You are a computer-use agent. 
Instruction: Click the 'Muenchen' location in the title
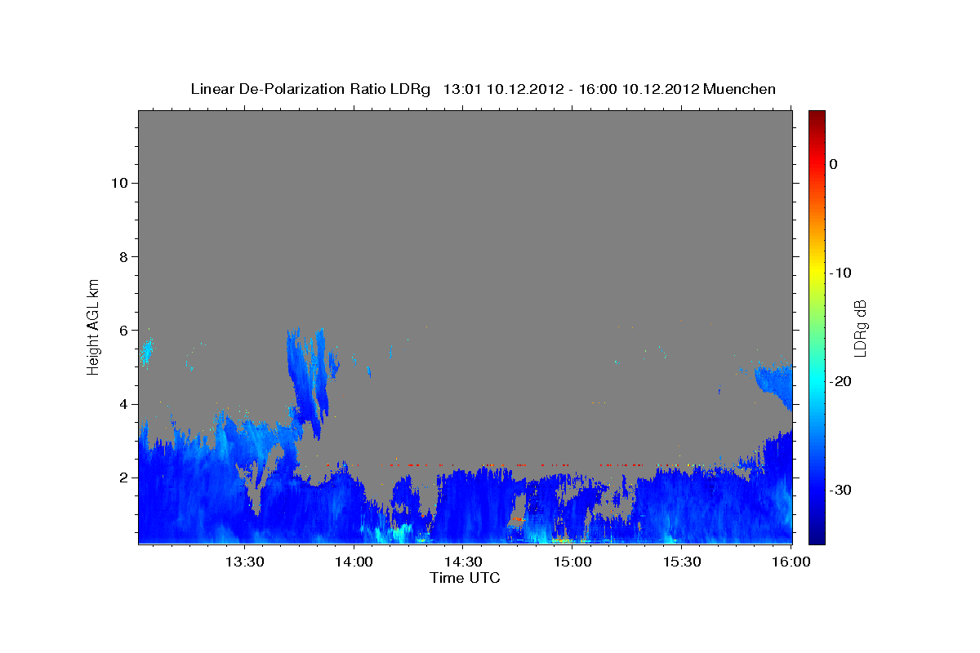coord(739,89)
